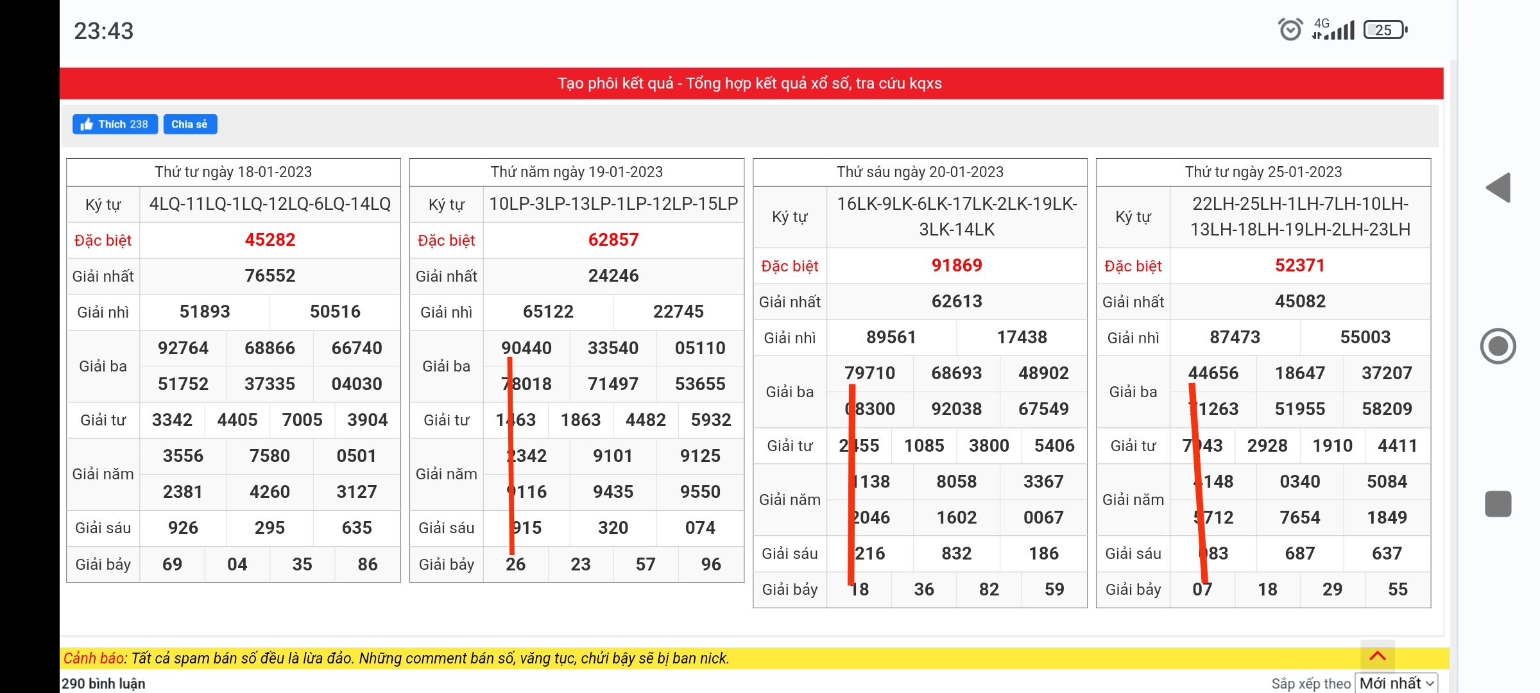This screenshot has width=1540, height=693.
Task: Tap the battery 25 indicator
Action: pyautogui.click(x=1385, y=30)
